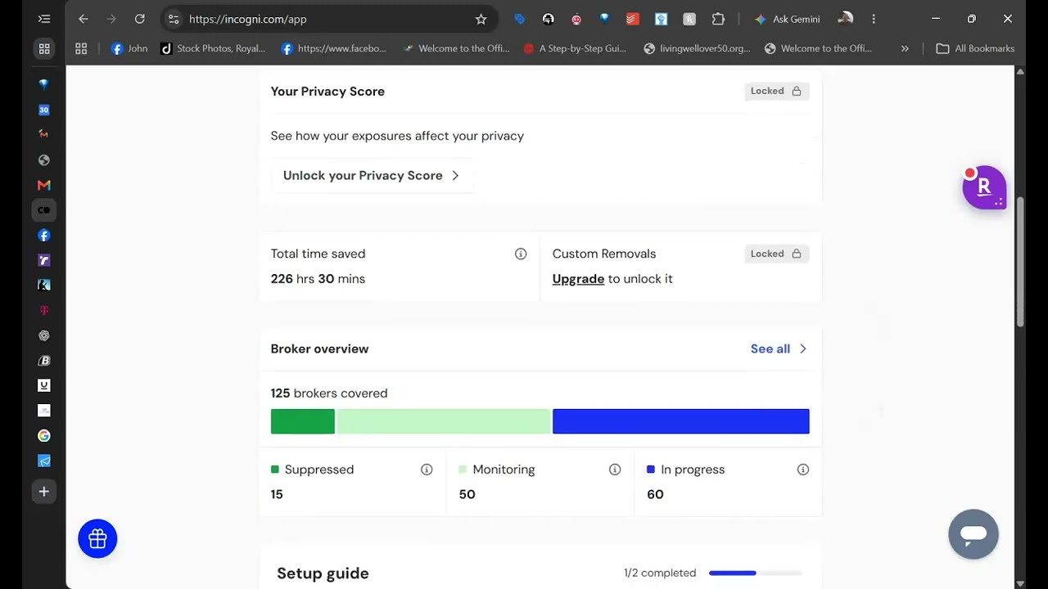The image size is (1048, 589).
Task: Click the Locked badge on Privacy Score
Action: (776, 91)
